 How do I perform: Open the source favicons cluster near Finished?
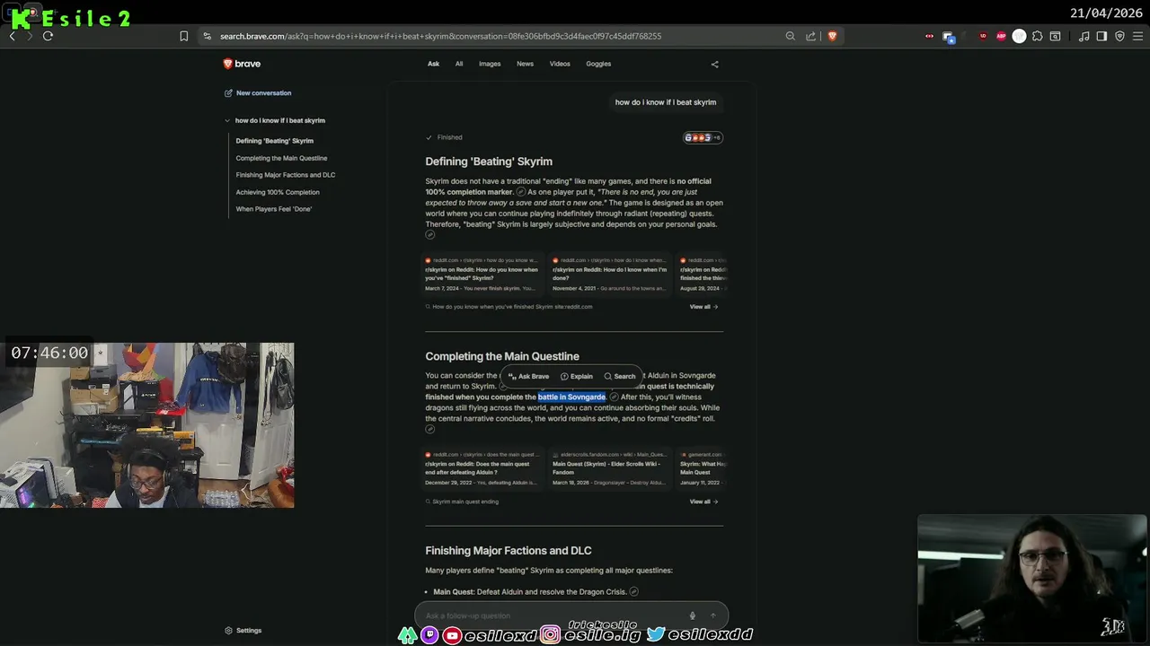[703, 137]
